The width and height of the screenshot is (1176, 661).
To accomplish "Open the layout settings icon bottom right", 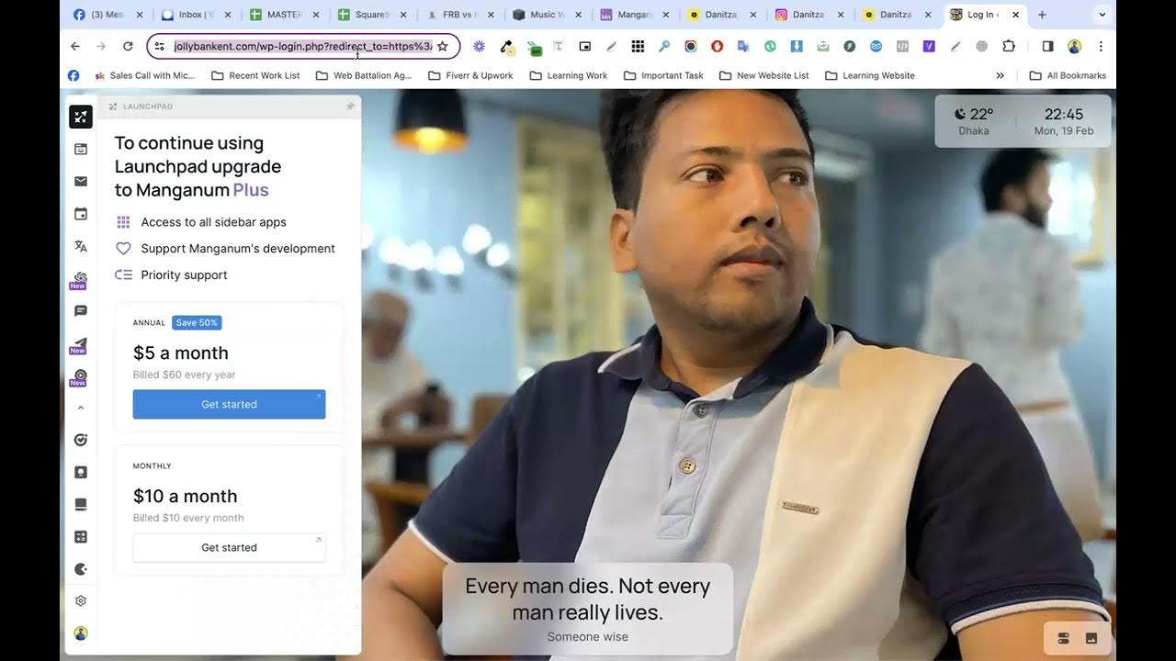I will point(1064,638).
